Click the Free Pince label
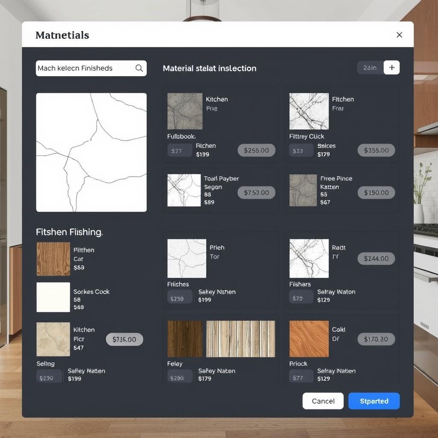 click(x=336, y=178)
